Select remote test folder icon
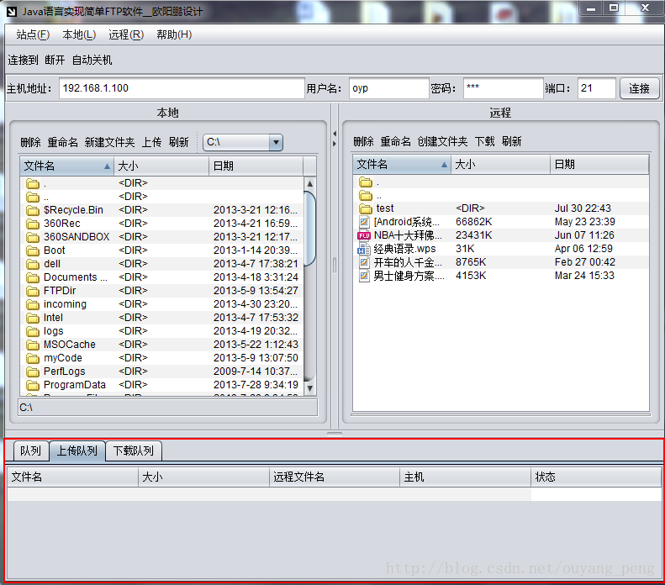 coord(365,208)
